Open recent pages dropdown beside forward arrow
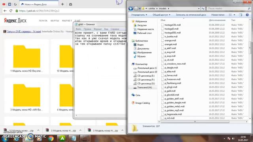 pyautogui.click(x=140, y=9)
